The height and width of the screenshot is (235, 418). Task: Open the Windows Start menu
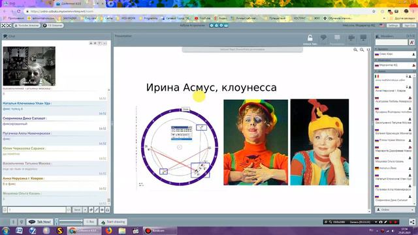pyautogui.click(x=6, y=230)
